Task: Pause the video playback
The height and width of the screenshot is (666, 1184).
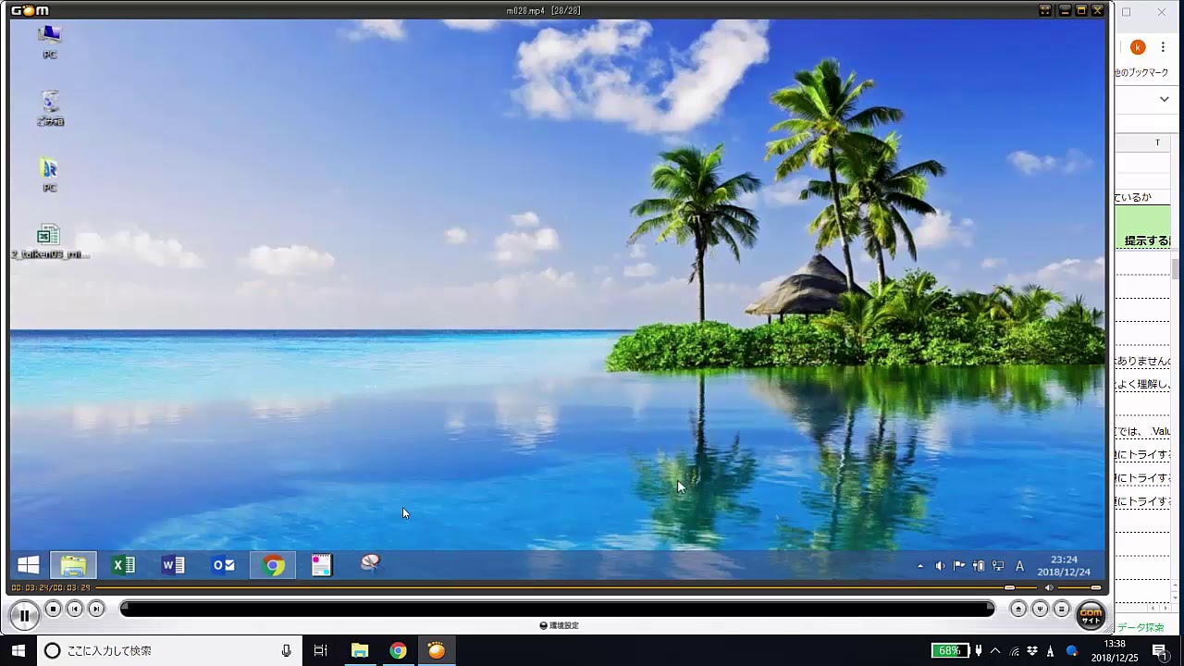Action: click(x=24, y=614)
